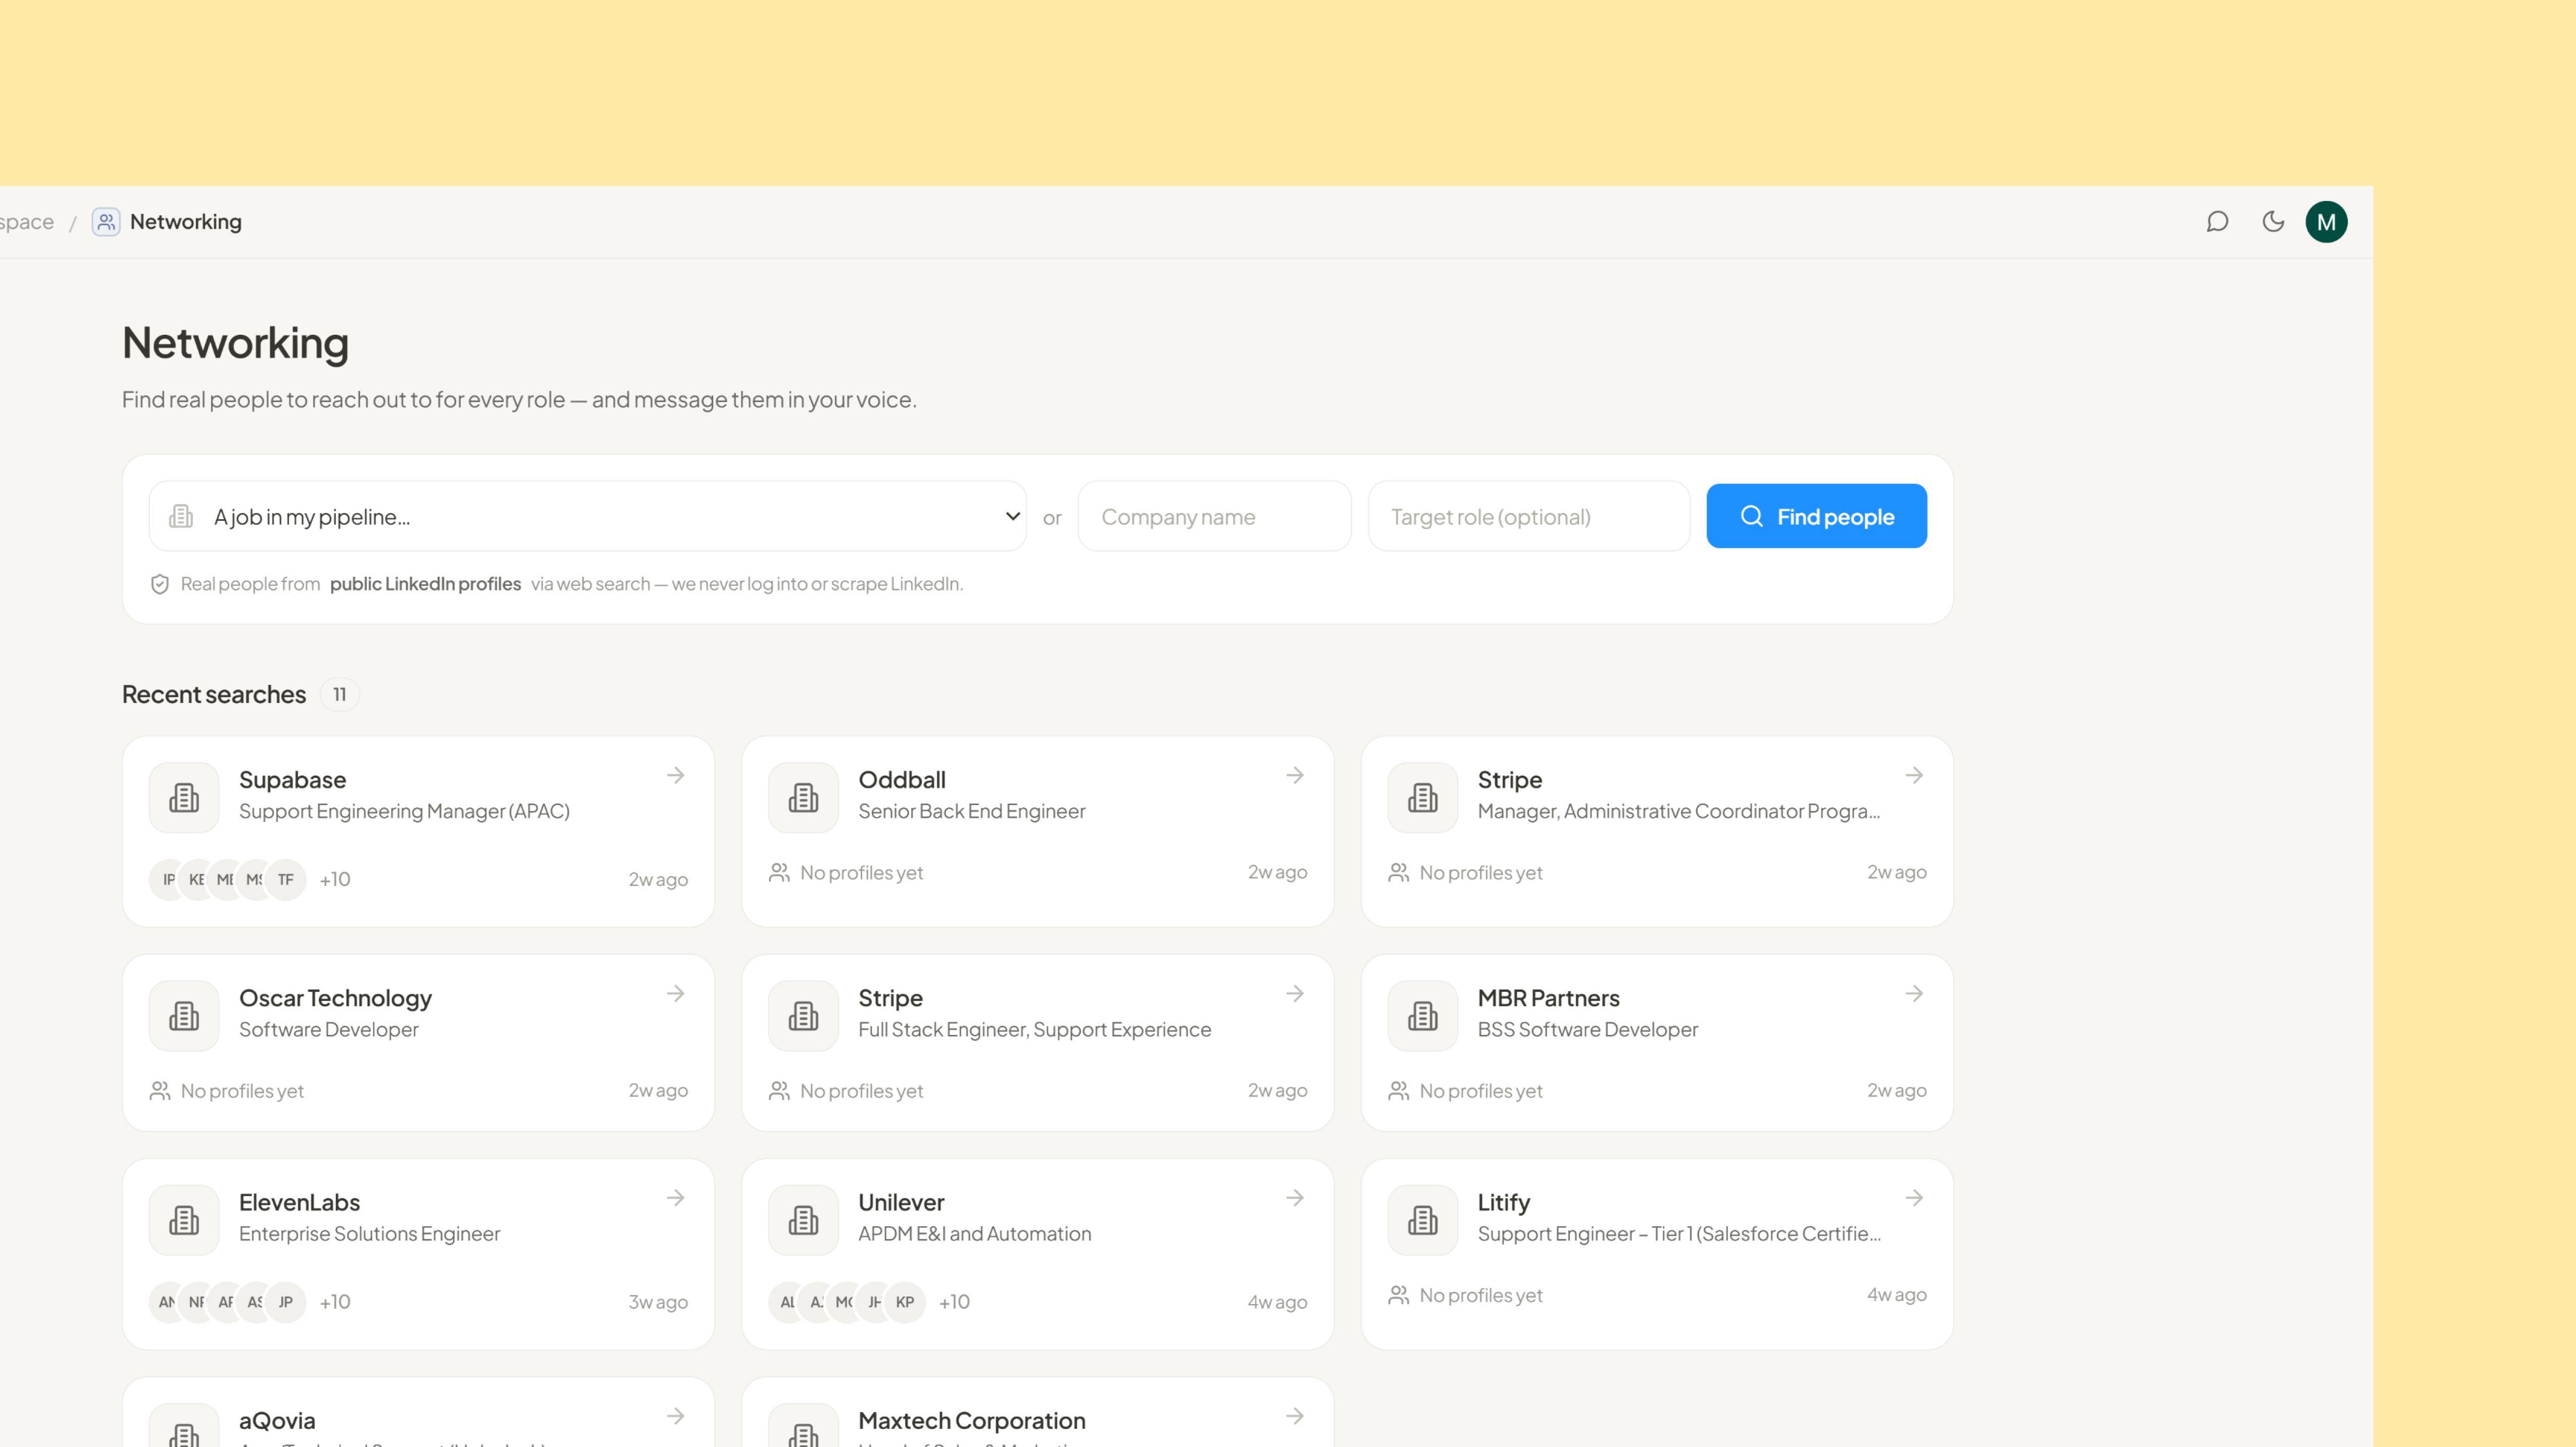This screenshot has width=2576, height=1447.
Task: Open Supabase search arrow icon
Action: (x=676, y=775)
